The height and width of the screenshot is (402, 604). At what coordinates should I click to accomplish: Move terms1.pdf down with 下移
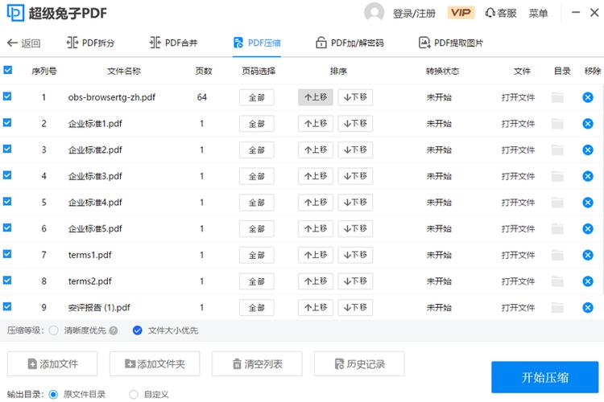click(x=355, y=255)
